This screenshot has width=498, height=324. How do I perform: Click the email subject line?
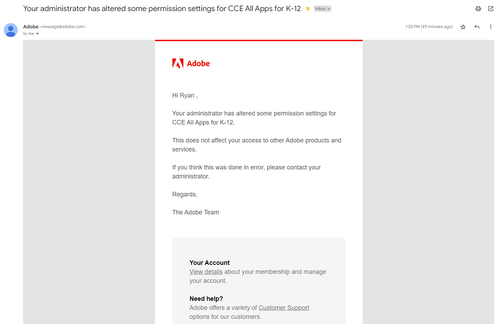click(x=162, y=9)
